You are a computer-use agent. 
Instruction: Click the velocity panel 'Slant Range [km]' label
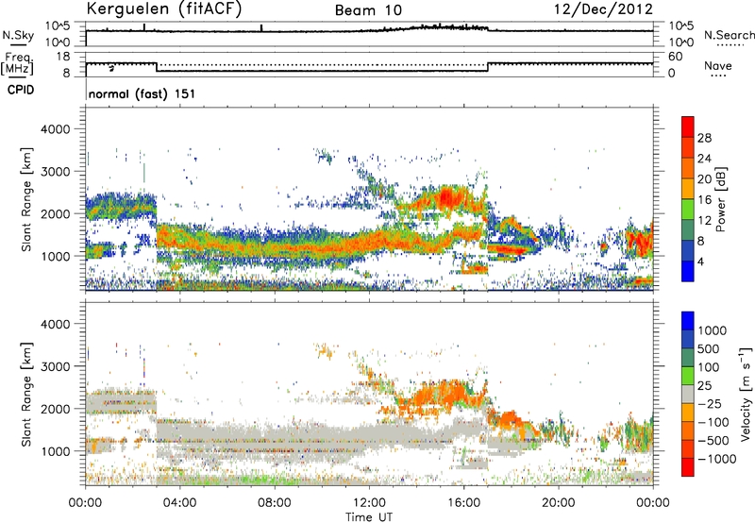coord(26,394)
